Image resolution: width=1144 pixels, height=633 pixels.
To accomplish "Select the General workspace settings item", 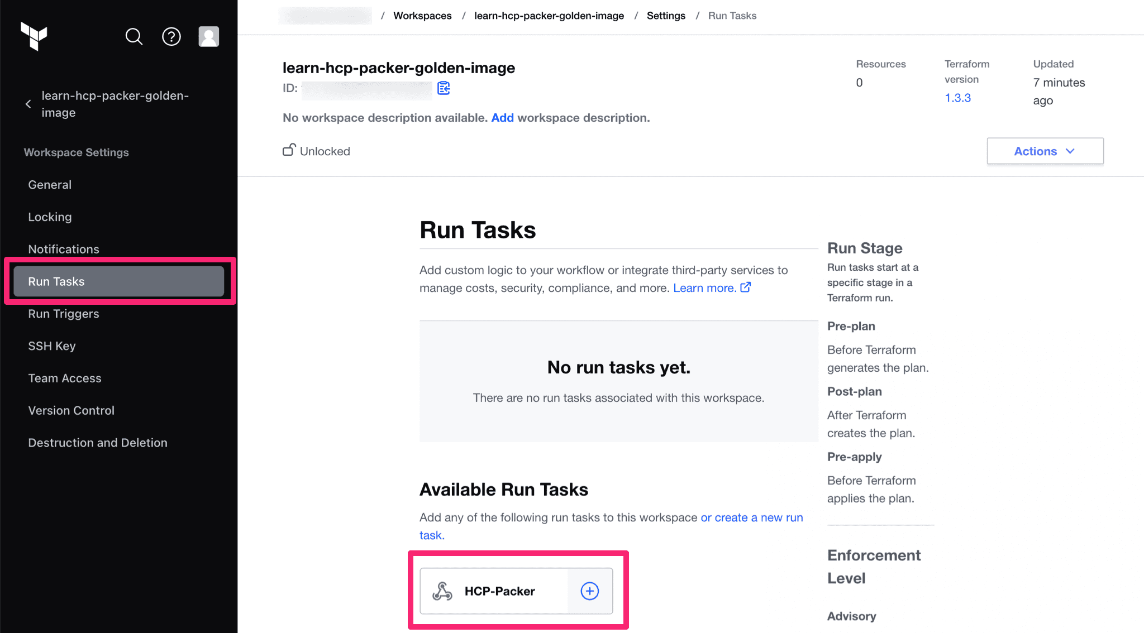I will tap(49, 185).
